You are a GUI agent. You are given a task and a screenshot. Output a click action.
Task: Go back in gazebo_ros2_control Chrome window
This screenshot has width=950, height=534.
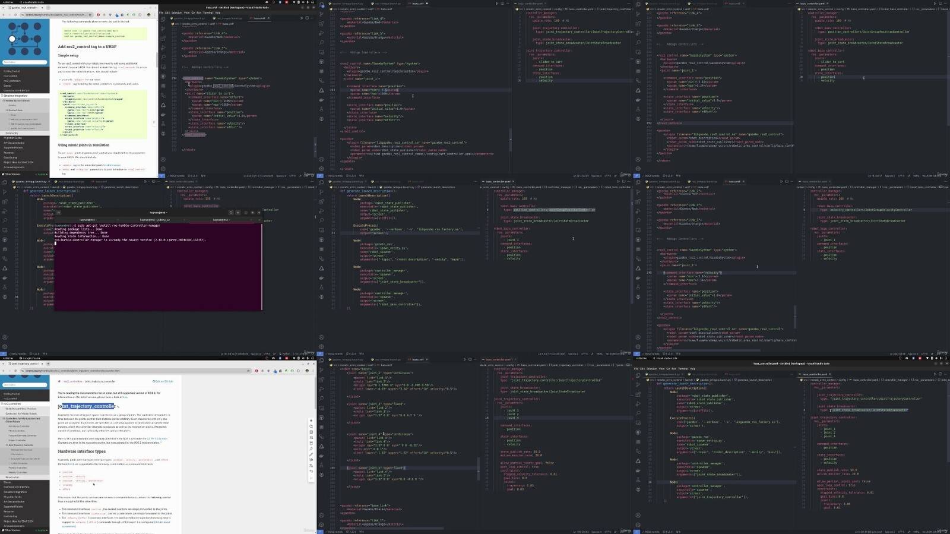(x=4, y=15)
